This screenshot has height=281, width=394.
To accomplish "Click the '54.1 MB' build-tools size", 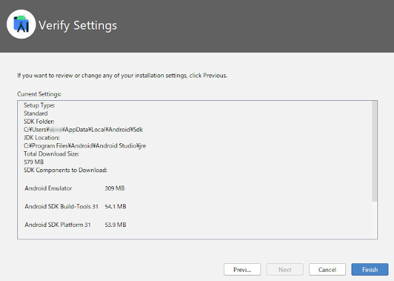I will pos(115,207).
